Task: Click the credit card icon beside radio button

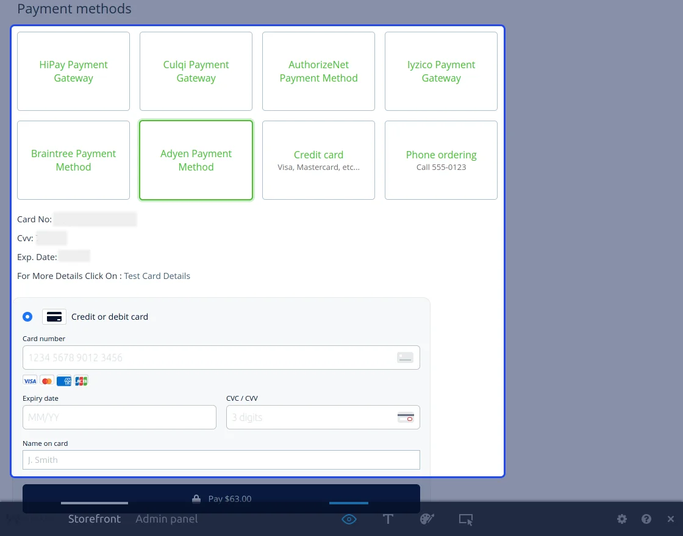Action: [54, 317]
